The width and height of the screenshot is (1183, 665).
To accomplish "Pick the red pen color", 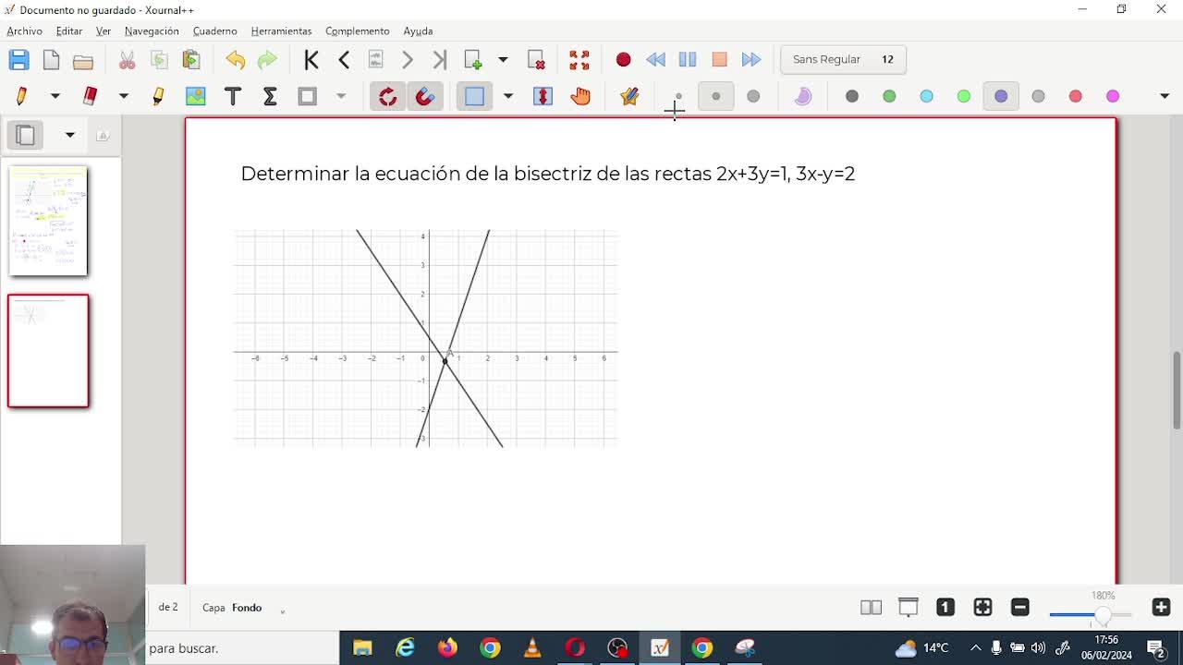I will (x=1075, y=96).
